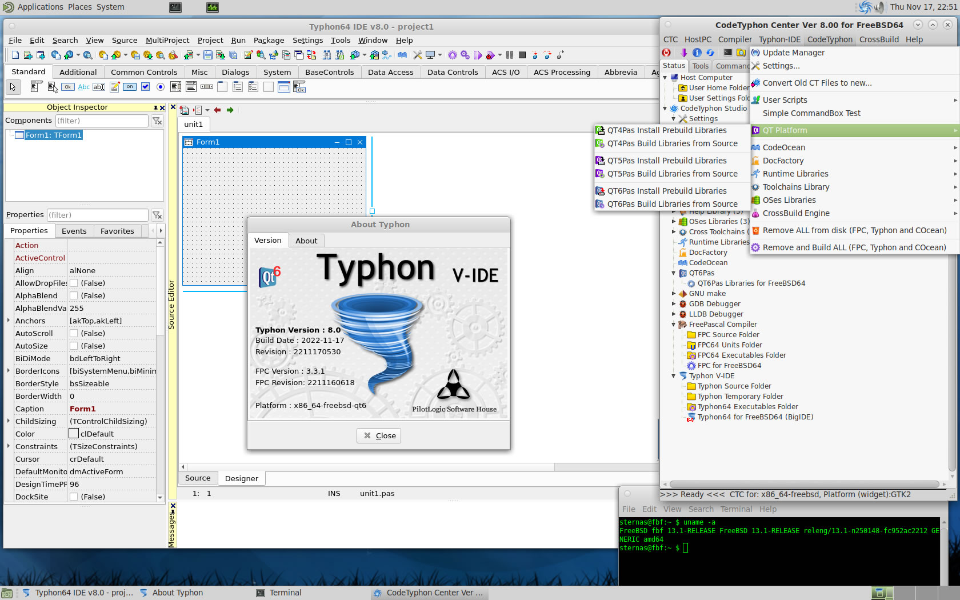The height and width of the screenshot is (600, 960).
Task: Select Form1: TForm1 in component tree
Action: 54,135
